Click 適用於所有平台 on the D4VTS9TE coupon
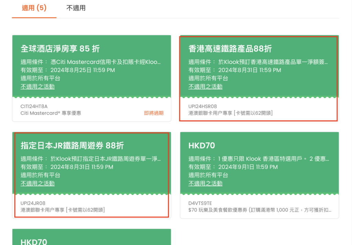The image size is (352, 245). [208, 175]
